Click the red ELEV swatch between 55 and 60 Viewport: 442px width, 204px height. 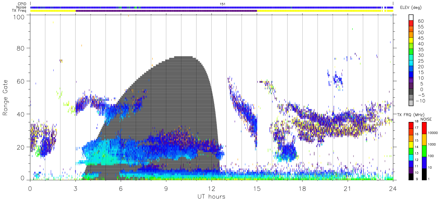411,24
